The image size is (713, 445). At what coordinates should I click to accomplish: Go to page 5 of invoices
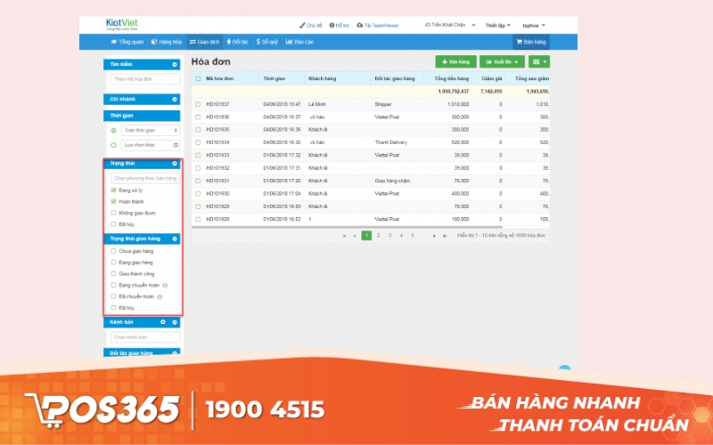tap(413, 235)
